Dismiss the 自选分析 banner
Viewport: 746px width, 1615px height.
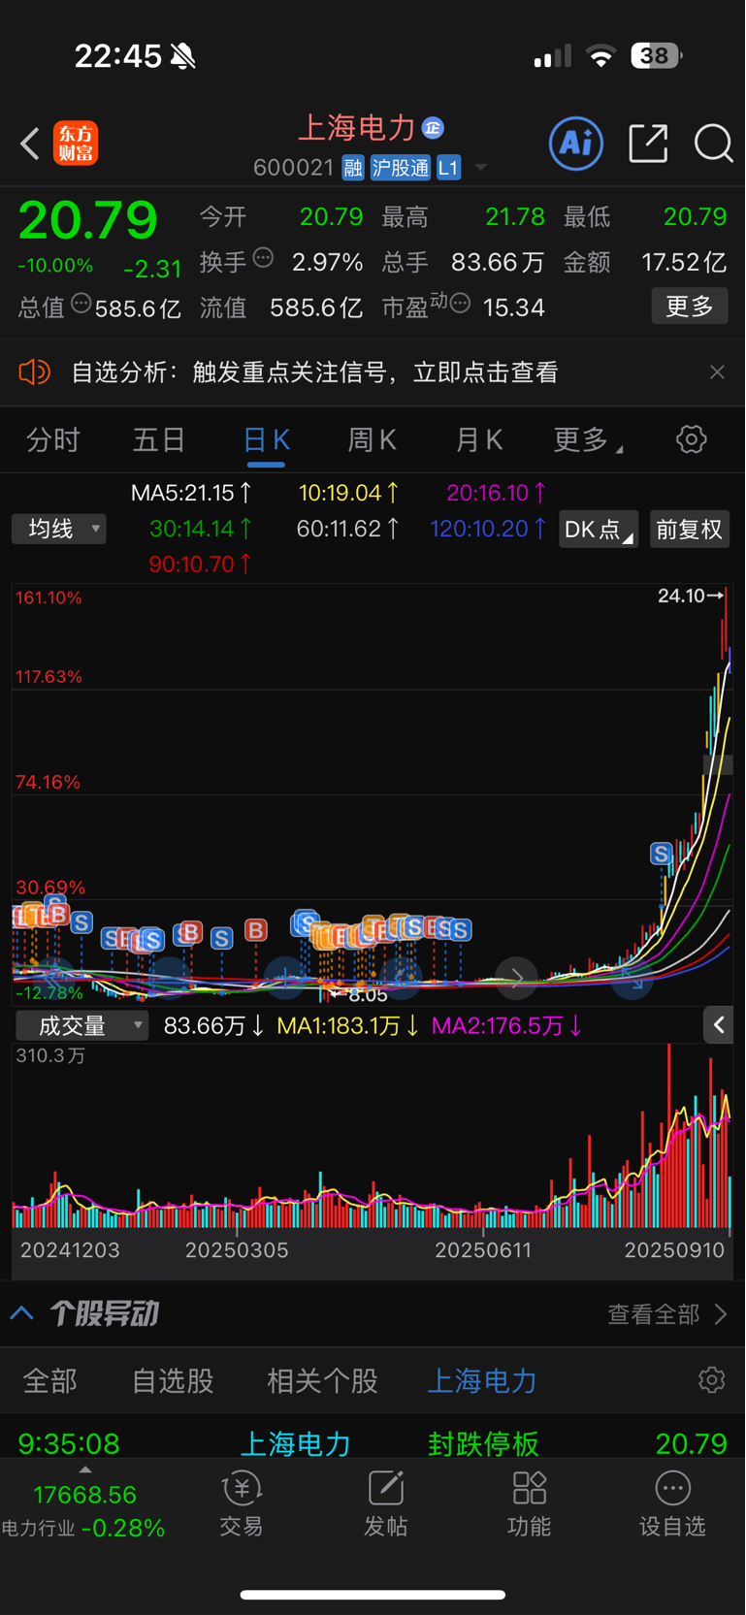point(717,372)
